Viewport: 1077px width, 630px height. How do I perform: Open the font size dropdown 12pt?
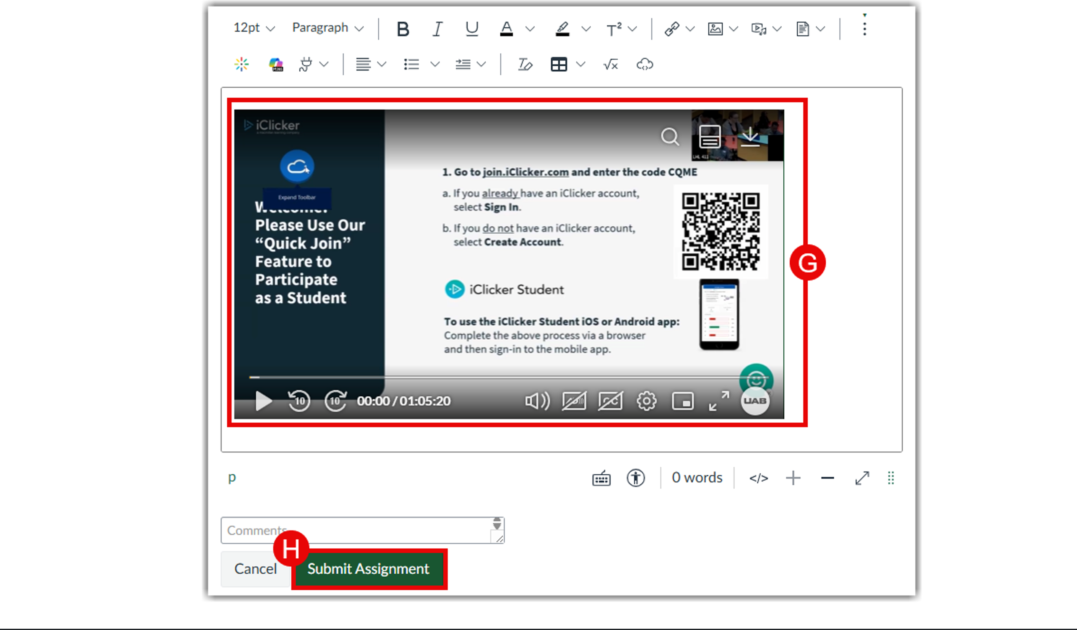tap(254, 28)
